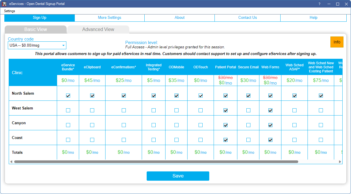Click the right arrow of the horizontal scrollbar
This screenshot has width=351, height=194.
point(340,161)
